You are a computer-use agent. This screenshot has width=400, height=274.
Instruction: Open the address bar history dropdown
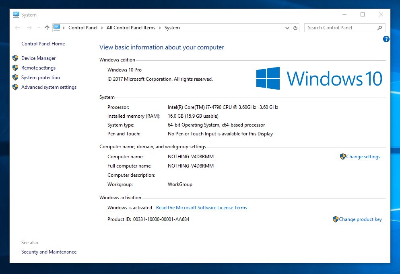[x=287, y=28]
